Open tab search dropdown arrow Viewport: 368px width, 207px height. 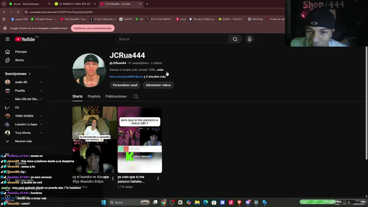[3, 4]
